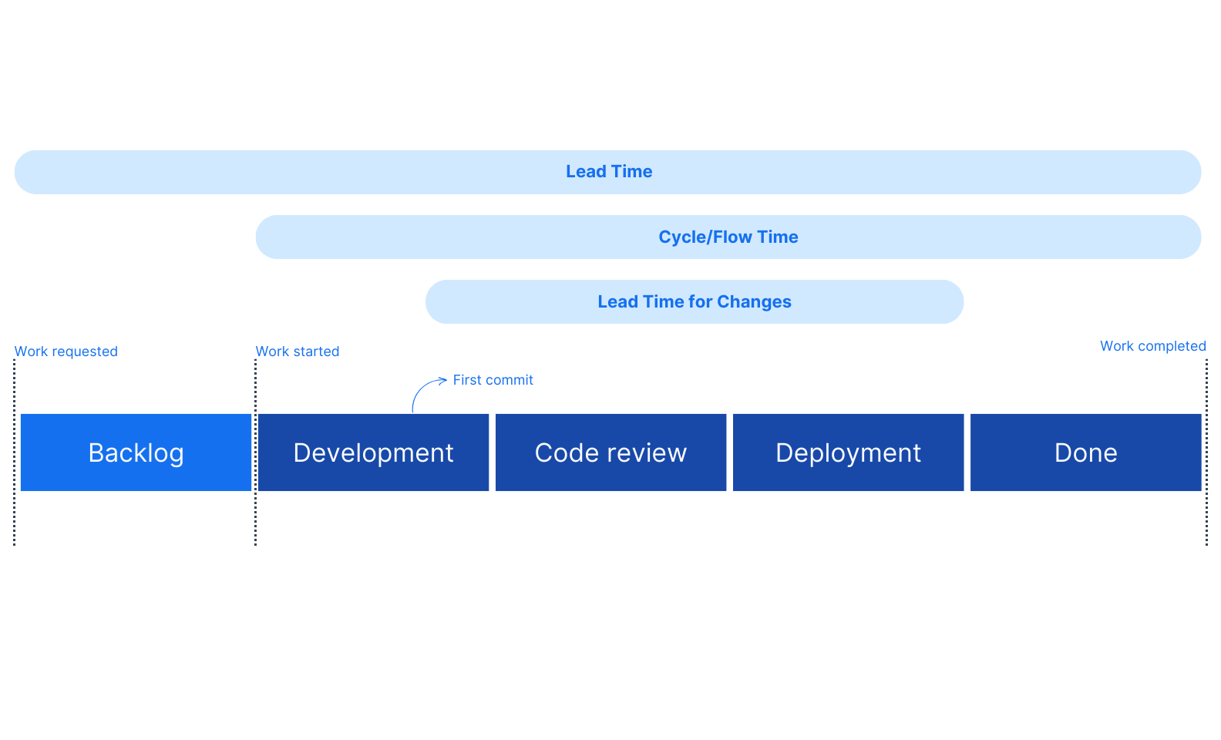Click the curved First commit arrow
Image resolution: width=1221 pixels, height=740 pixels.
click(x=424, y=389)
